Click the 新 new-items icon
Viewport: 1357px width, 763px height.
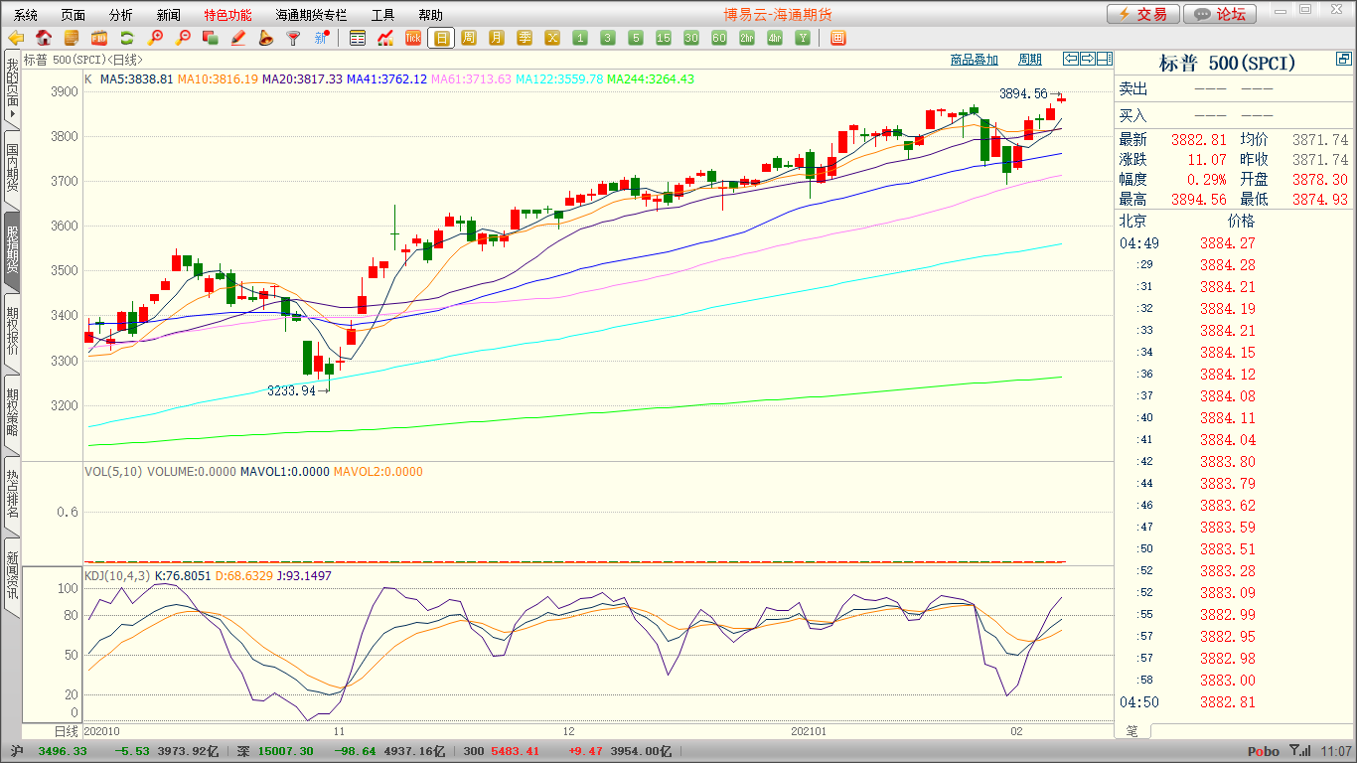coord(321,38)
